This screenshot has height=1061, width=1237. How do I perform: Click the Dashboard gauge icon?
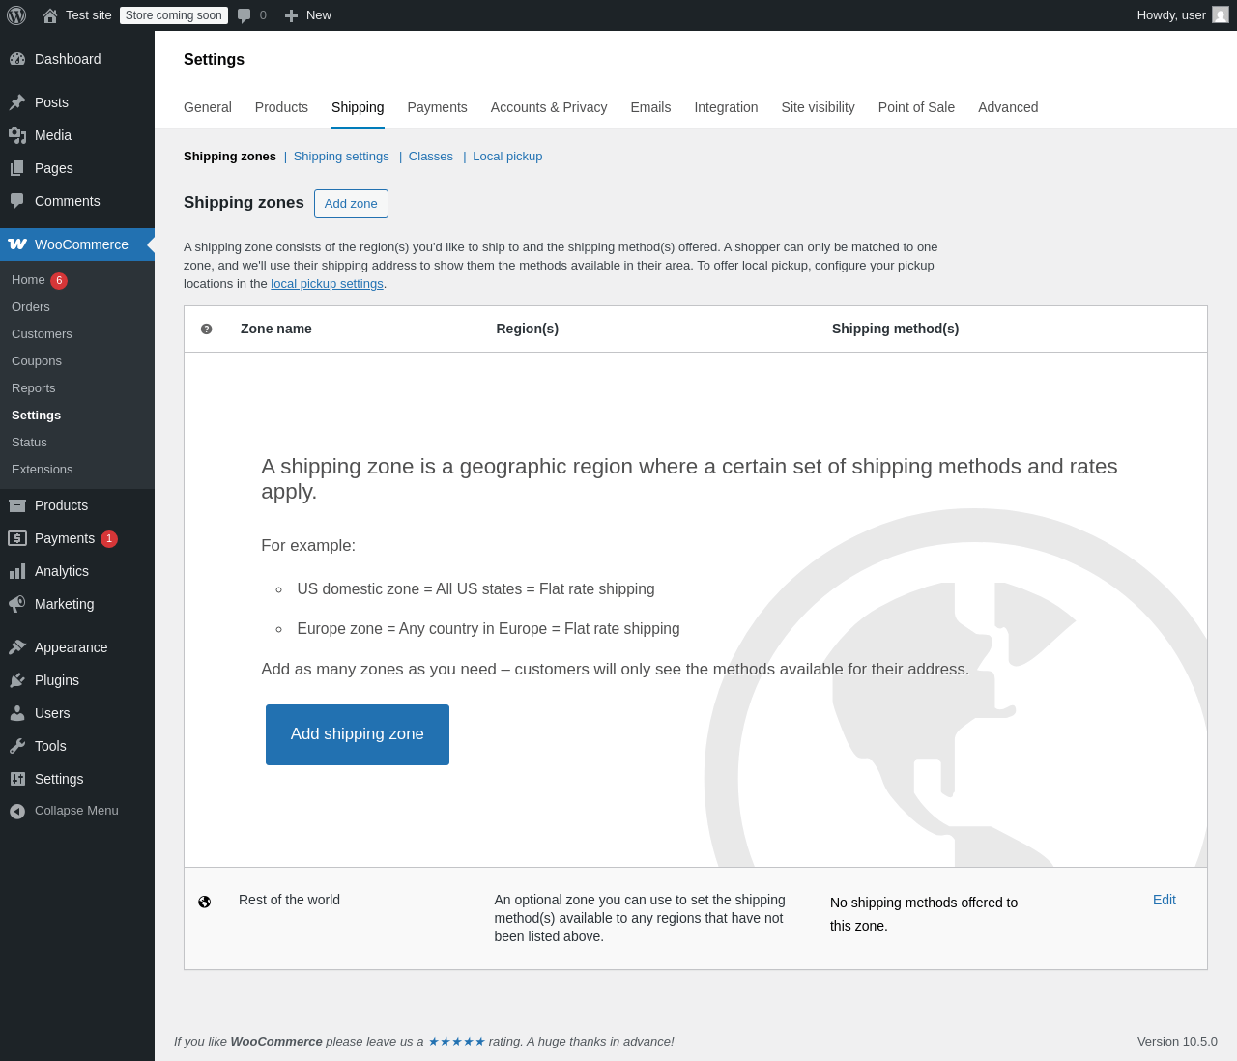17,59
